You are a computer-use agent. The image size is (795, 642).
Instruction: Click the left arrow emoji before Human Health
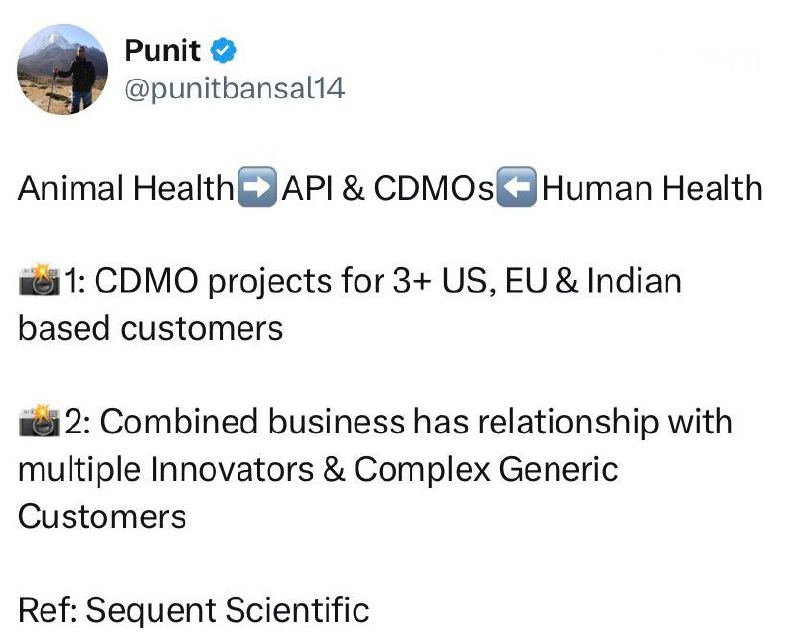(515, 188)
